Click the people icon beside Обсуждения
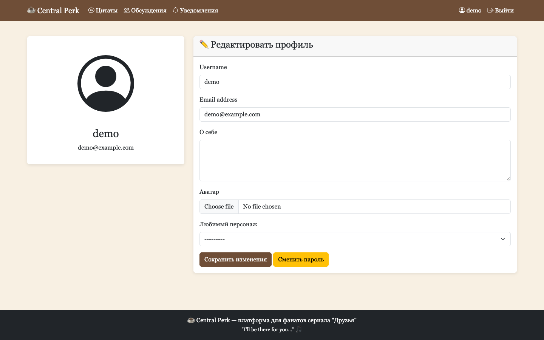This screenshot has height=340, width=544. (127, 11)
